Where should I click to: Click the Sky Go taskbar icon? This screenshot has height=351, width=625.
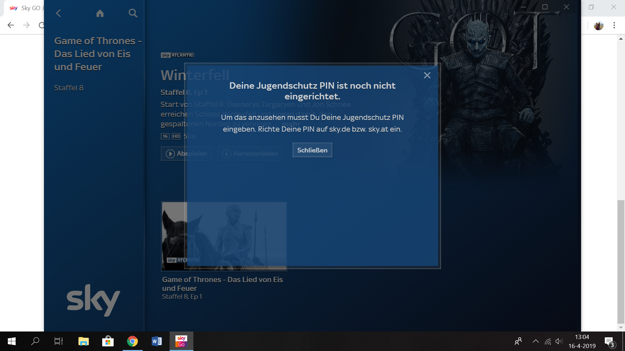point(181,341)
